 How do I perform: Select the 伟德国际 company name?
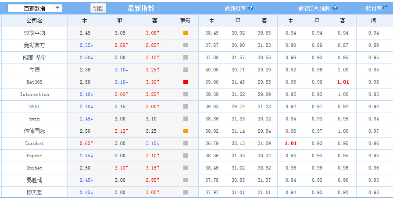click(x=35, y=131)
